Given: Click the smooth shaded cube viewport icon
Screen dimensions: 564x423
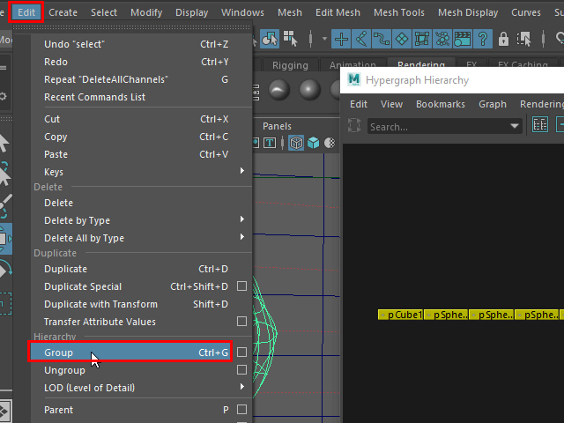Looking at the screenshot, I should tap(315, 142).
